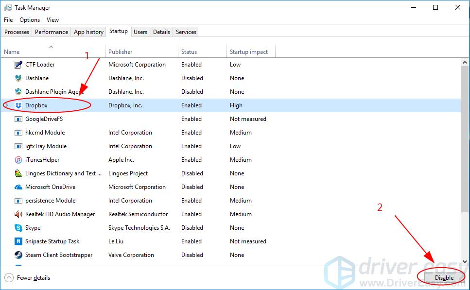470x290 pixels.
Task: Switch to the Services tab
Action: click(x=185, y=32)
